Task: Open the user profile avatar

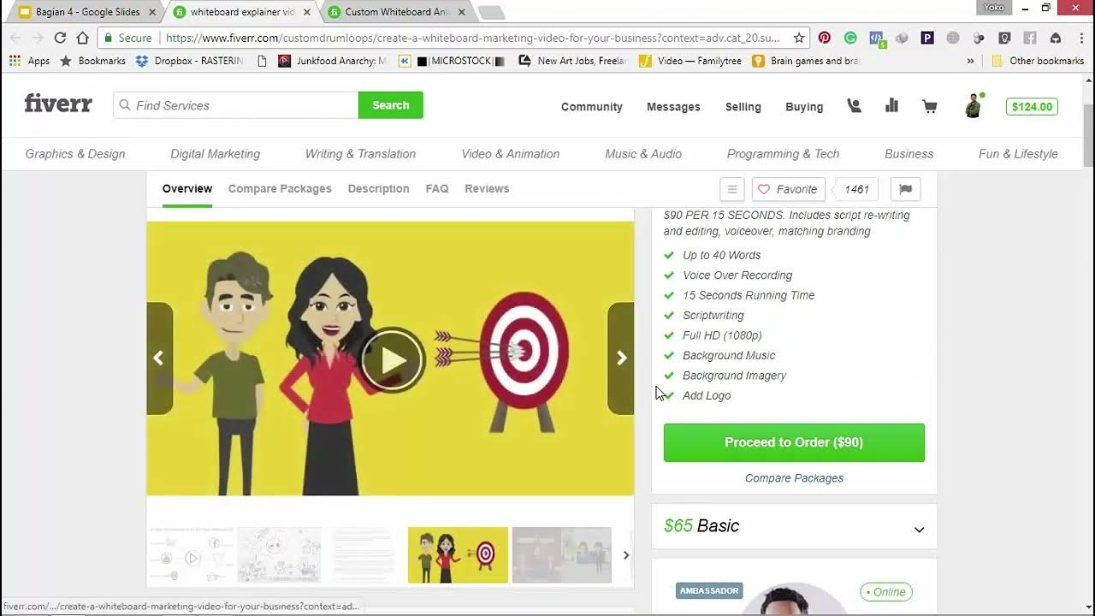Action: tap(973, 105)
